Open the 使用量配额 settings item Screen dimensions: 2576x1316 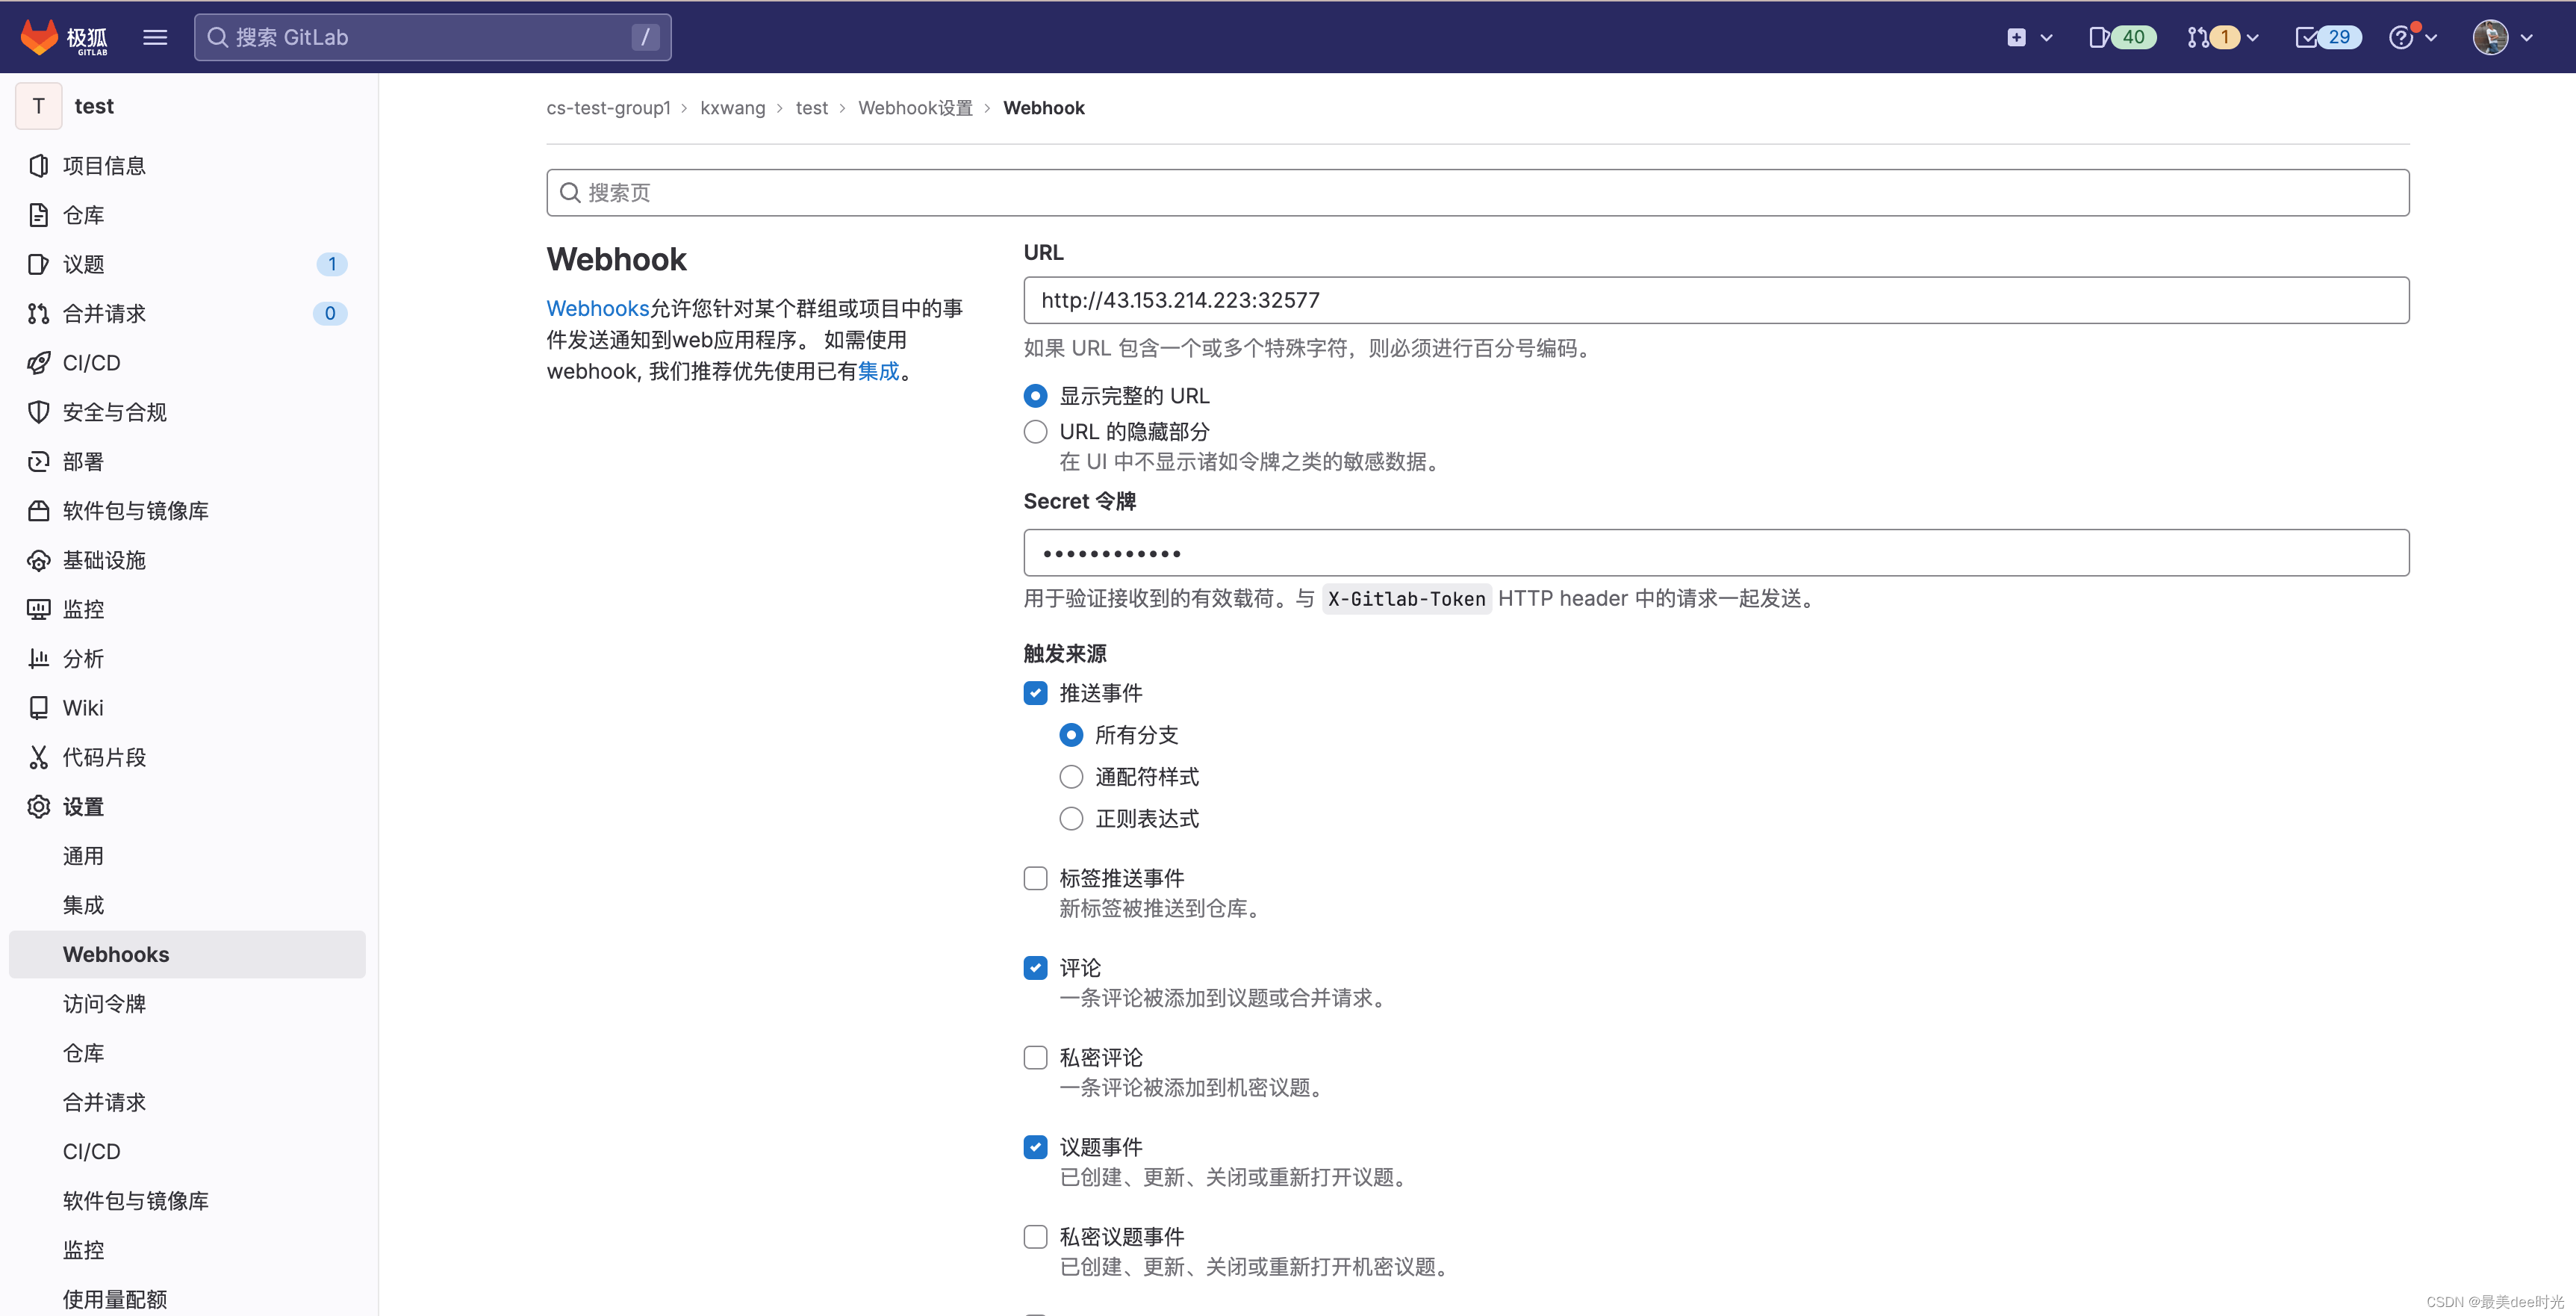coord(187,1299)
